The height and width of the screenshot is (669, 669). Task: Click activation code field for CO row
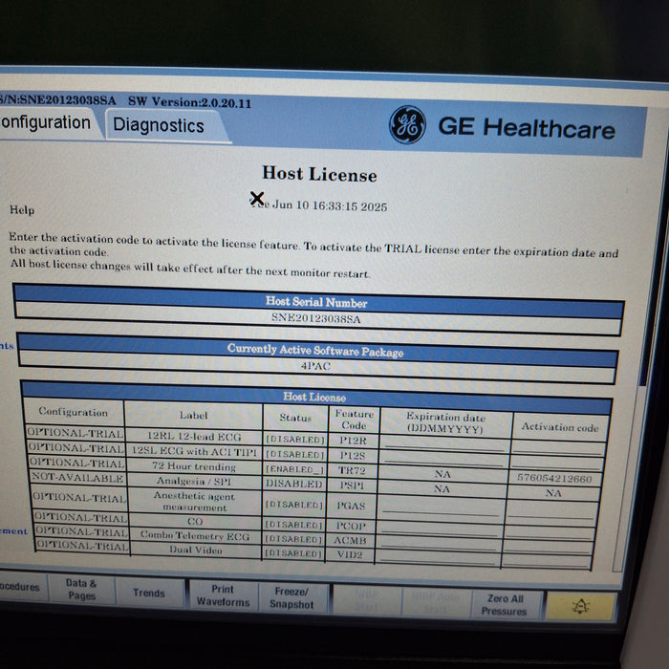coord(550,530)
